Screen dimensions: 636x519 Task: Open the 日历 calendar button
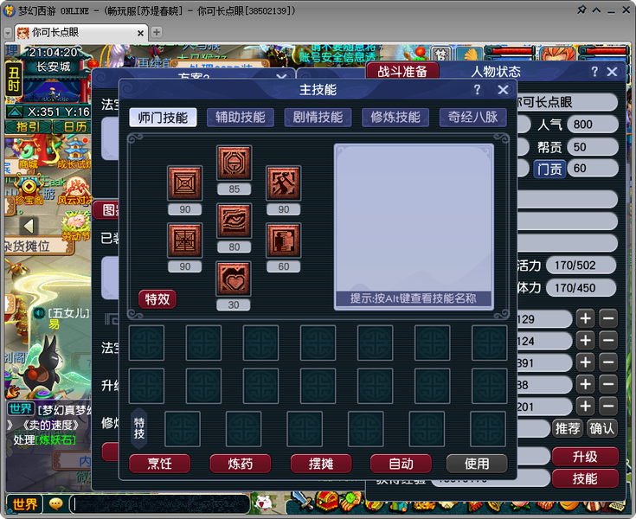tap(74, 127)
